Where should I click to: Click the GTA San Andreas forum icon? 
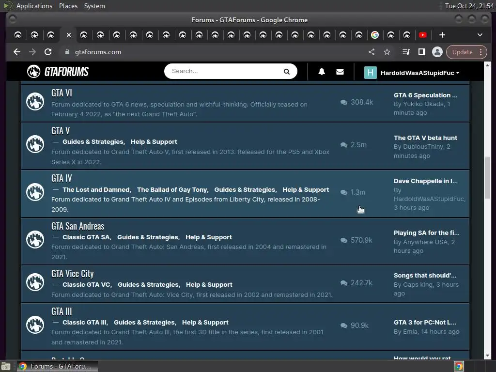click(35, 239)
